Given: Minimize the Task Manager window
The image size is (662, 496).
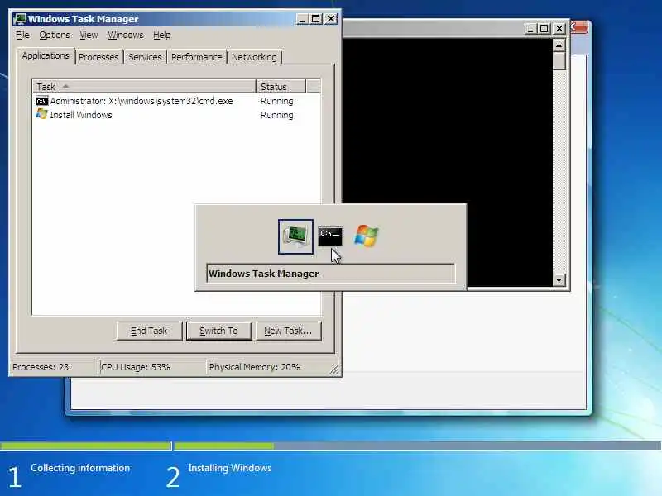Looking at the screenshot, I should 302,19.
